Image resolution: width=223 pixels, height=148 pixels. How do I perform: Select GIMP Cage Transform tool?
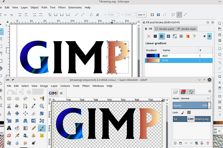(x=42, y=121)
